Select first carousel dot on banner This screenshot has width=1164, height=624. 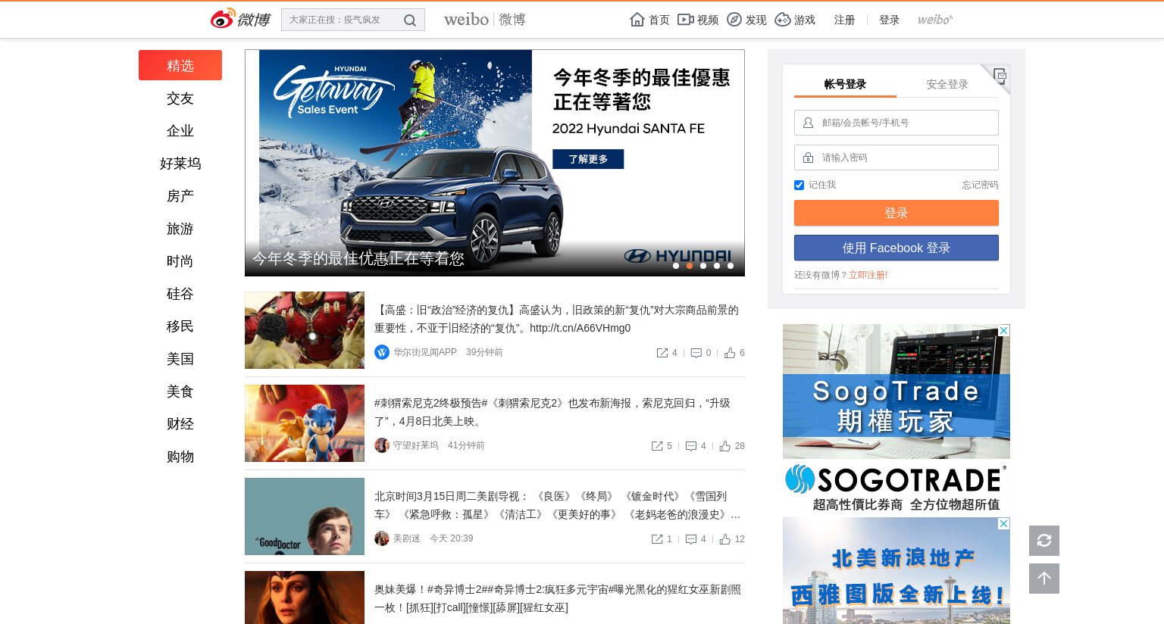tap(676, 266)
